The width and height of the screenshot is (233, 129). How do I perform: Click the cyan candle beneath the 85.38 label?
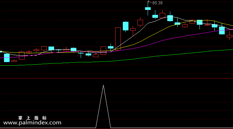148,9
